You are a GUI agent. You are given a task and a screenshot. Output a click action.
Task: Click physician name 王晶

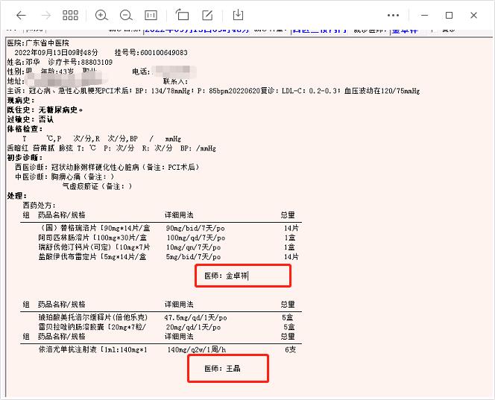click(x=233, y=368)
